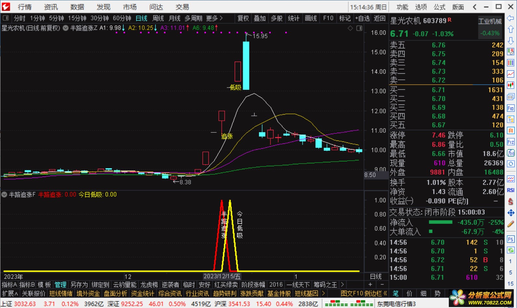
Task: Click the red dollar sign icon
Action: point(511,202)
